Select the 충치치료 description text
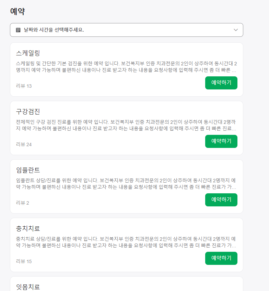The image size is (269, 291). pyautogui.click(x=126, y=242)
